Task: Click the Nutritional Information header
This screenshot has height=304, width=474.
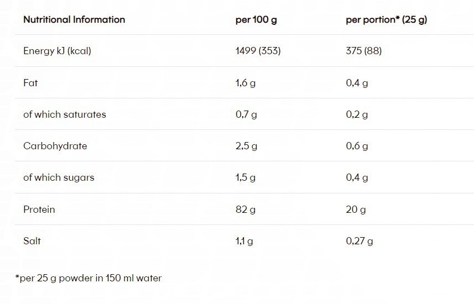Action: pos(74,19)
